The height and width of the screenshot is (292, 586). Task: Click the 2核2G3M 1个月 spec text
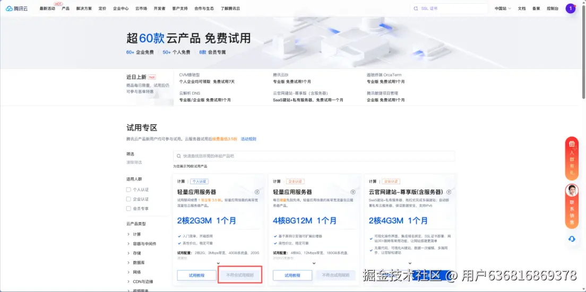206,220
